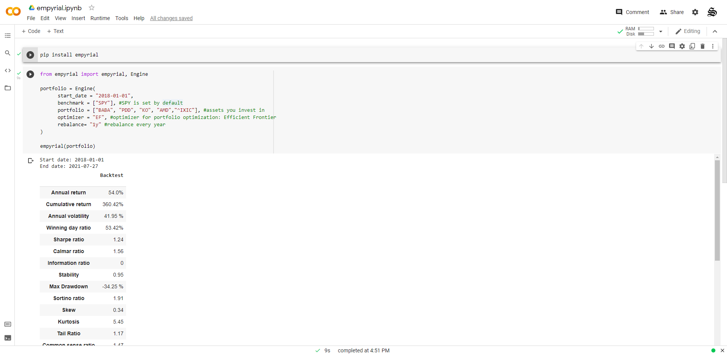727x355 pixels.
Task: Click the 'Sortino ratio' row label
Action: click(69, 298)
